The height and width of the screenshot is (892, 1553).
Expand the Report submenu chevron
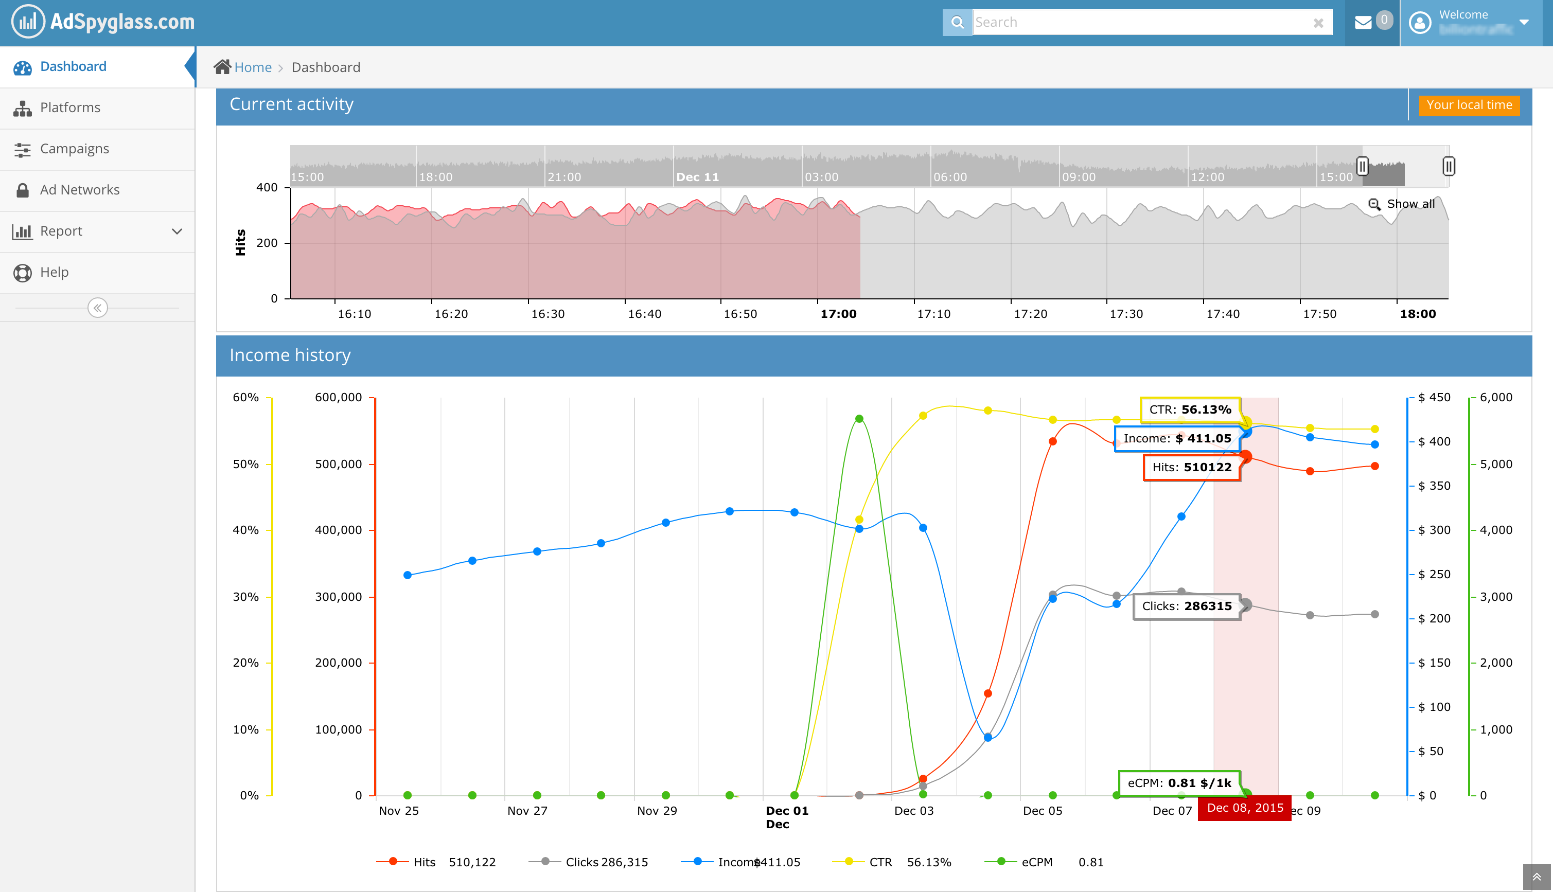[x=177, y=231]
